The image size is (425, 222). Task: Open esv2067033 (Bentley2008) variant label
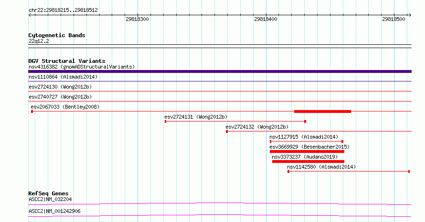(65, 107)
